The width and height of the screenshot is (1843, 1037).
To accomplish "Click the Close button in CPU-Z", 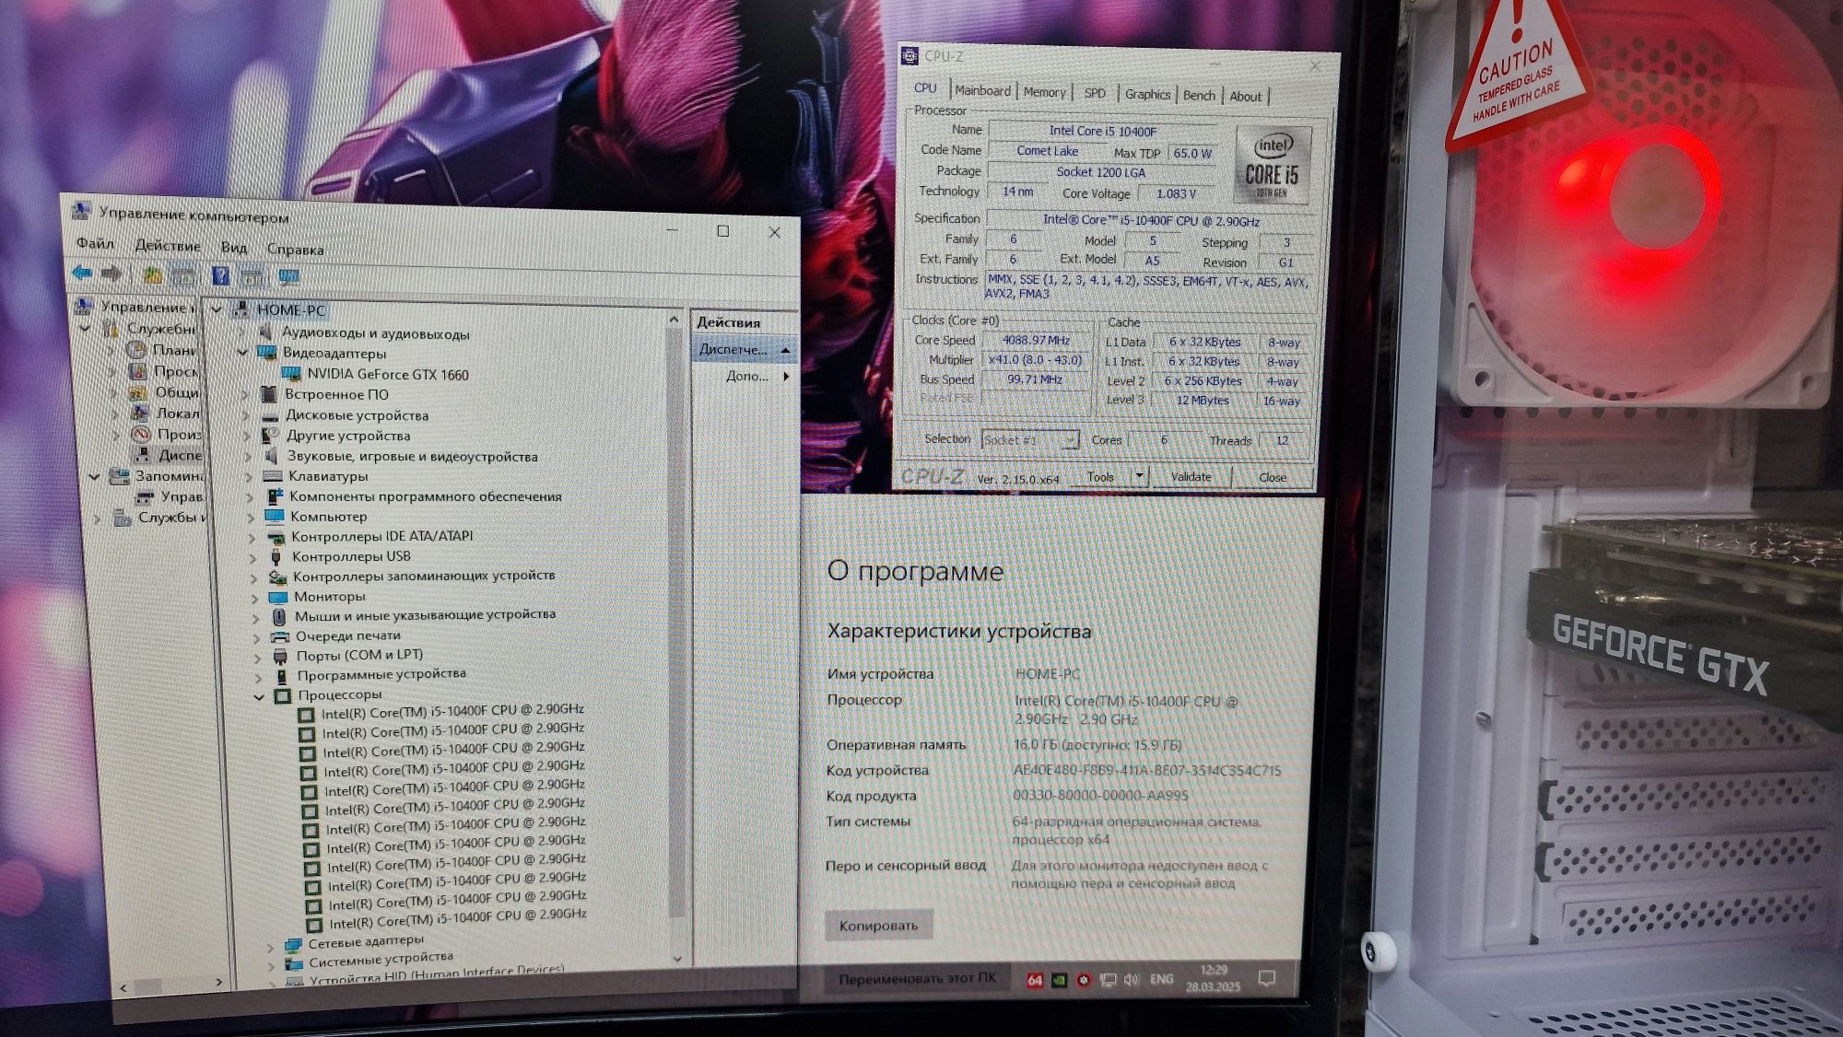I will coord(1273,477).
